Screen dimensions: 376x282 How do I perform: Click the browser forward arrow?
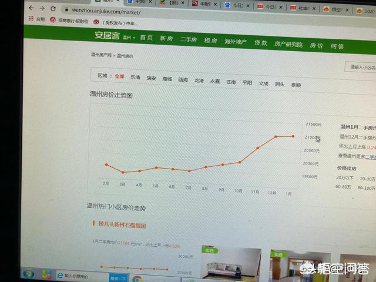pos(42,8)
